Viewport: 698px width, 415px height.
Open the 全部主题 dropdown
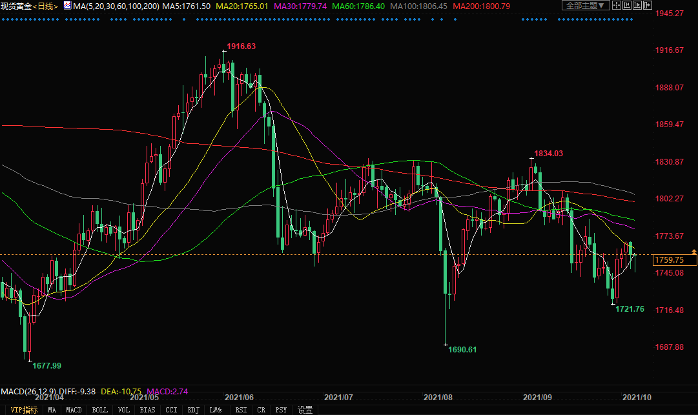click(586, 6)
